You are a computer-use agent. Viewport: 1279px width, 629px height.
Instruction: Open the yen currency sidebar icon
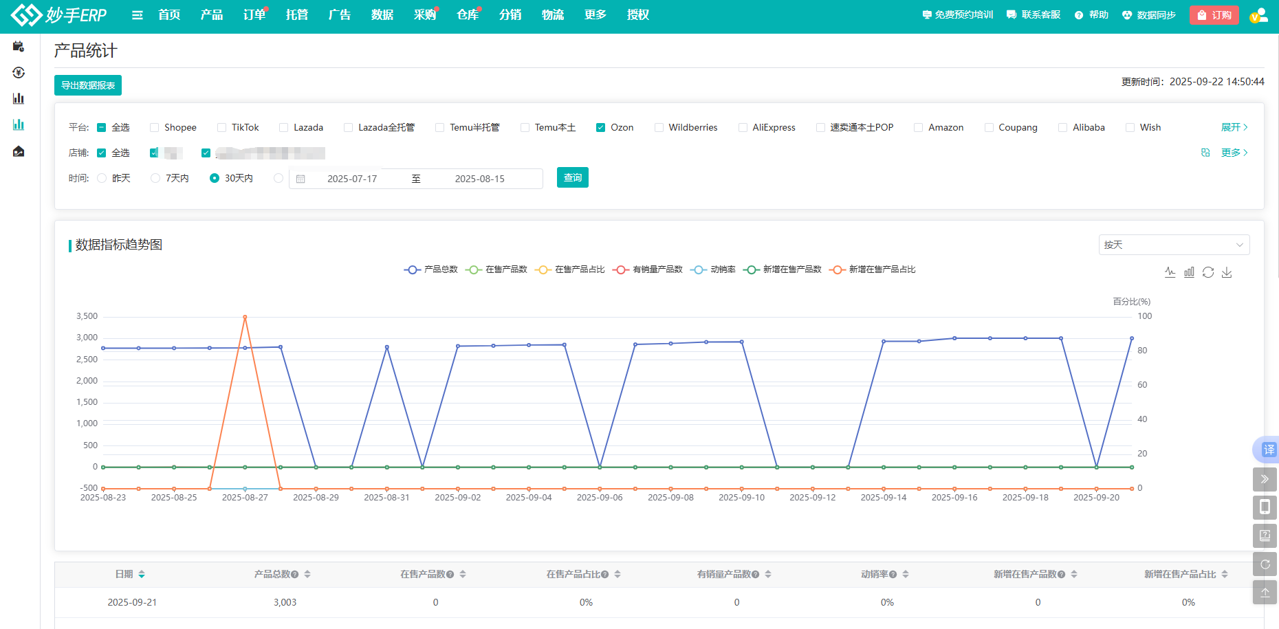(x=19, y=72)
